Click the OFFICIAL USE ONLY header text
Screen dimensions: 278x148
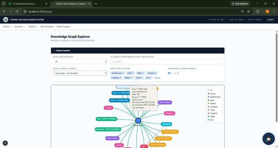[217, 20]
